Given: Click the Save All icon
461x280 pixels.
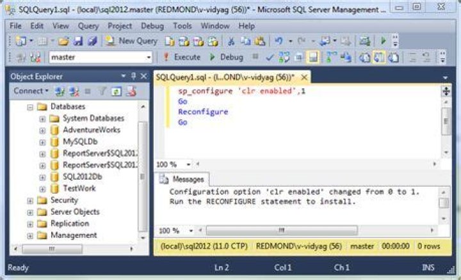Looking at the screenshot, I should [92, 41].
